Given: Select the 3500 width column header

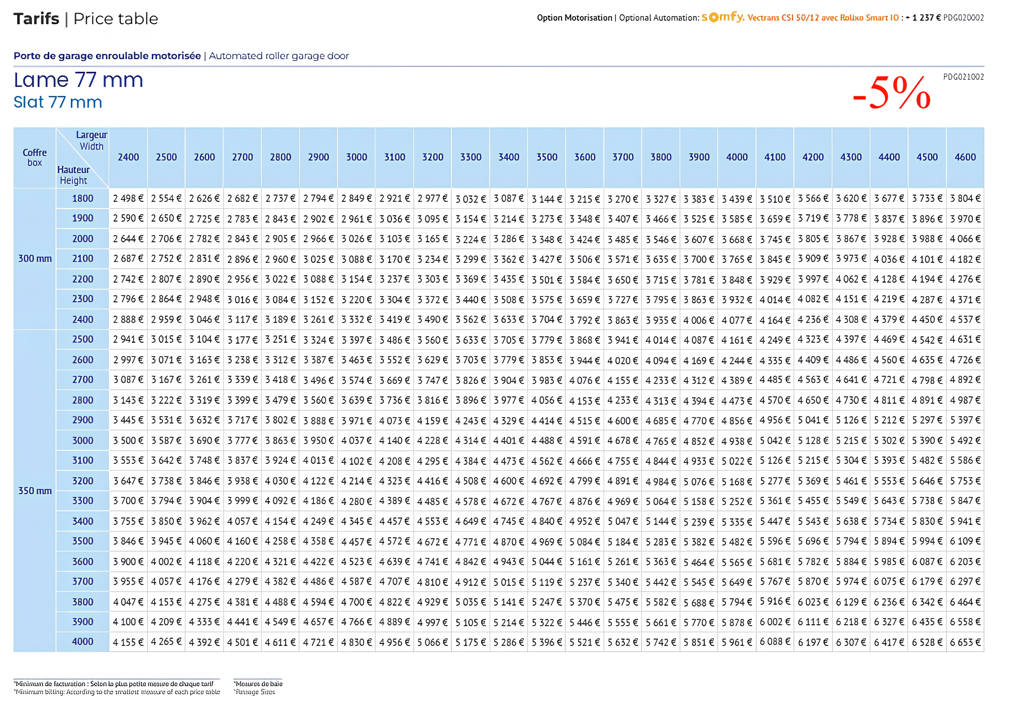Looking at the screenshot, I should [x=547, y=157].
